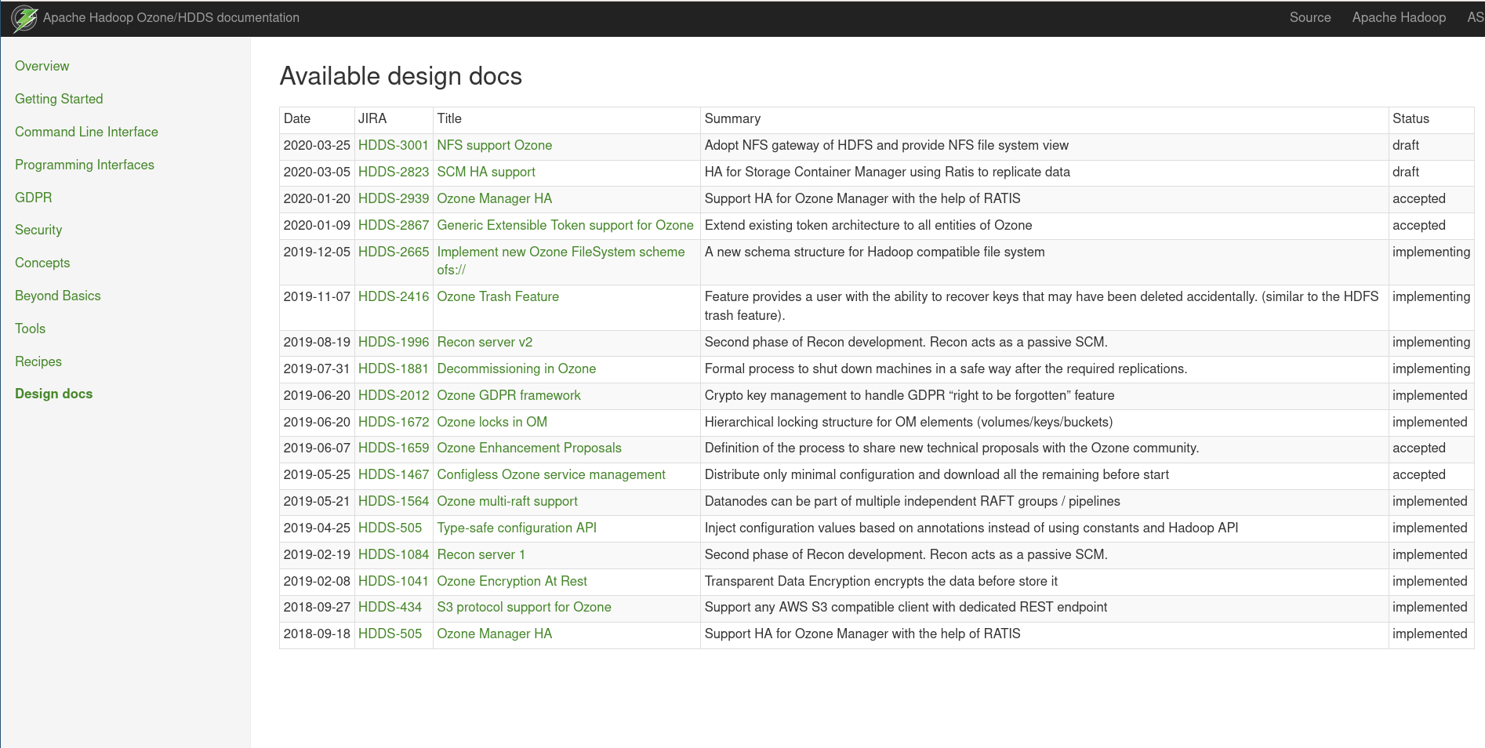The height and width of the screenshot is (748, 1485).
Task: Open SCM HA support design doc
Action: click(486, 172)
